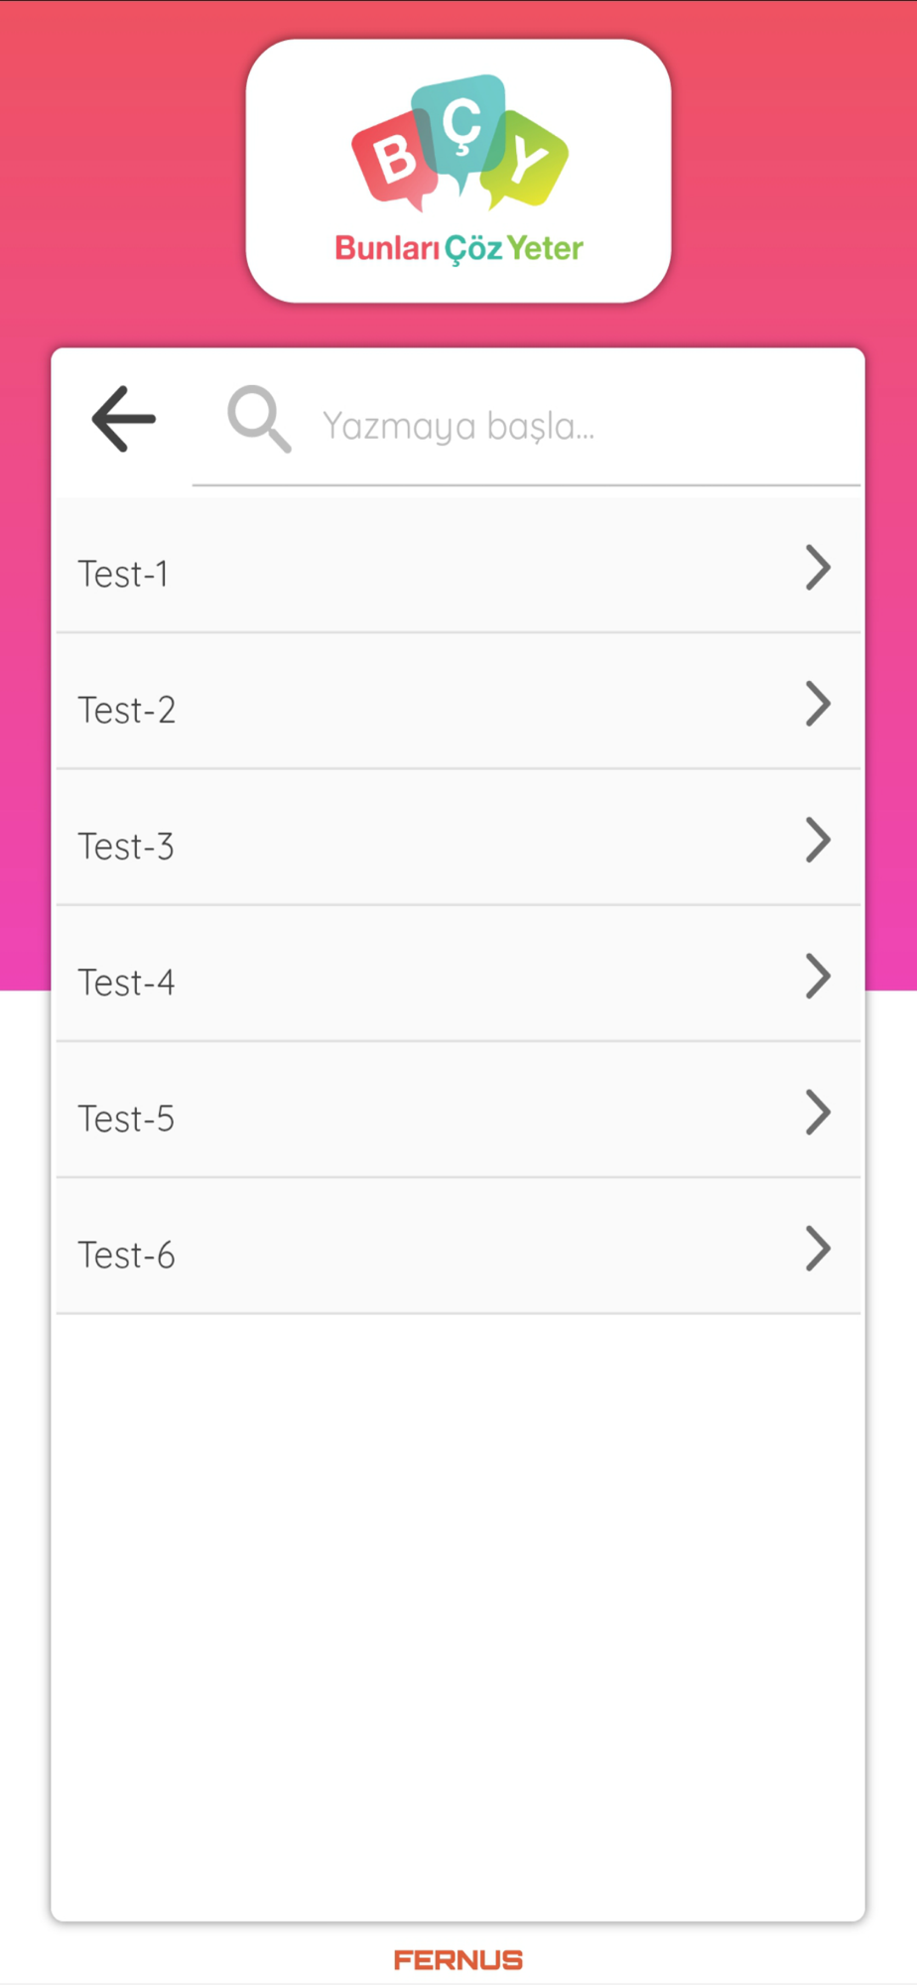
Task: Tap the chevron beside Test-5
Action: click(818, 1113)
